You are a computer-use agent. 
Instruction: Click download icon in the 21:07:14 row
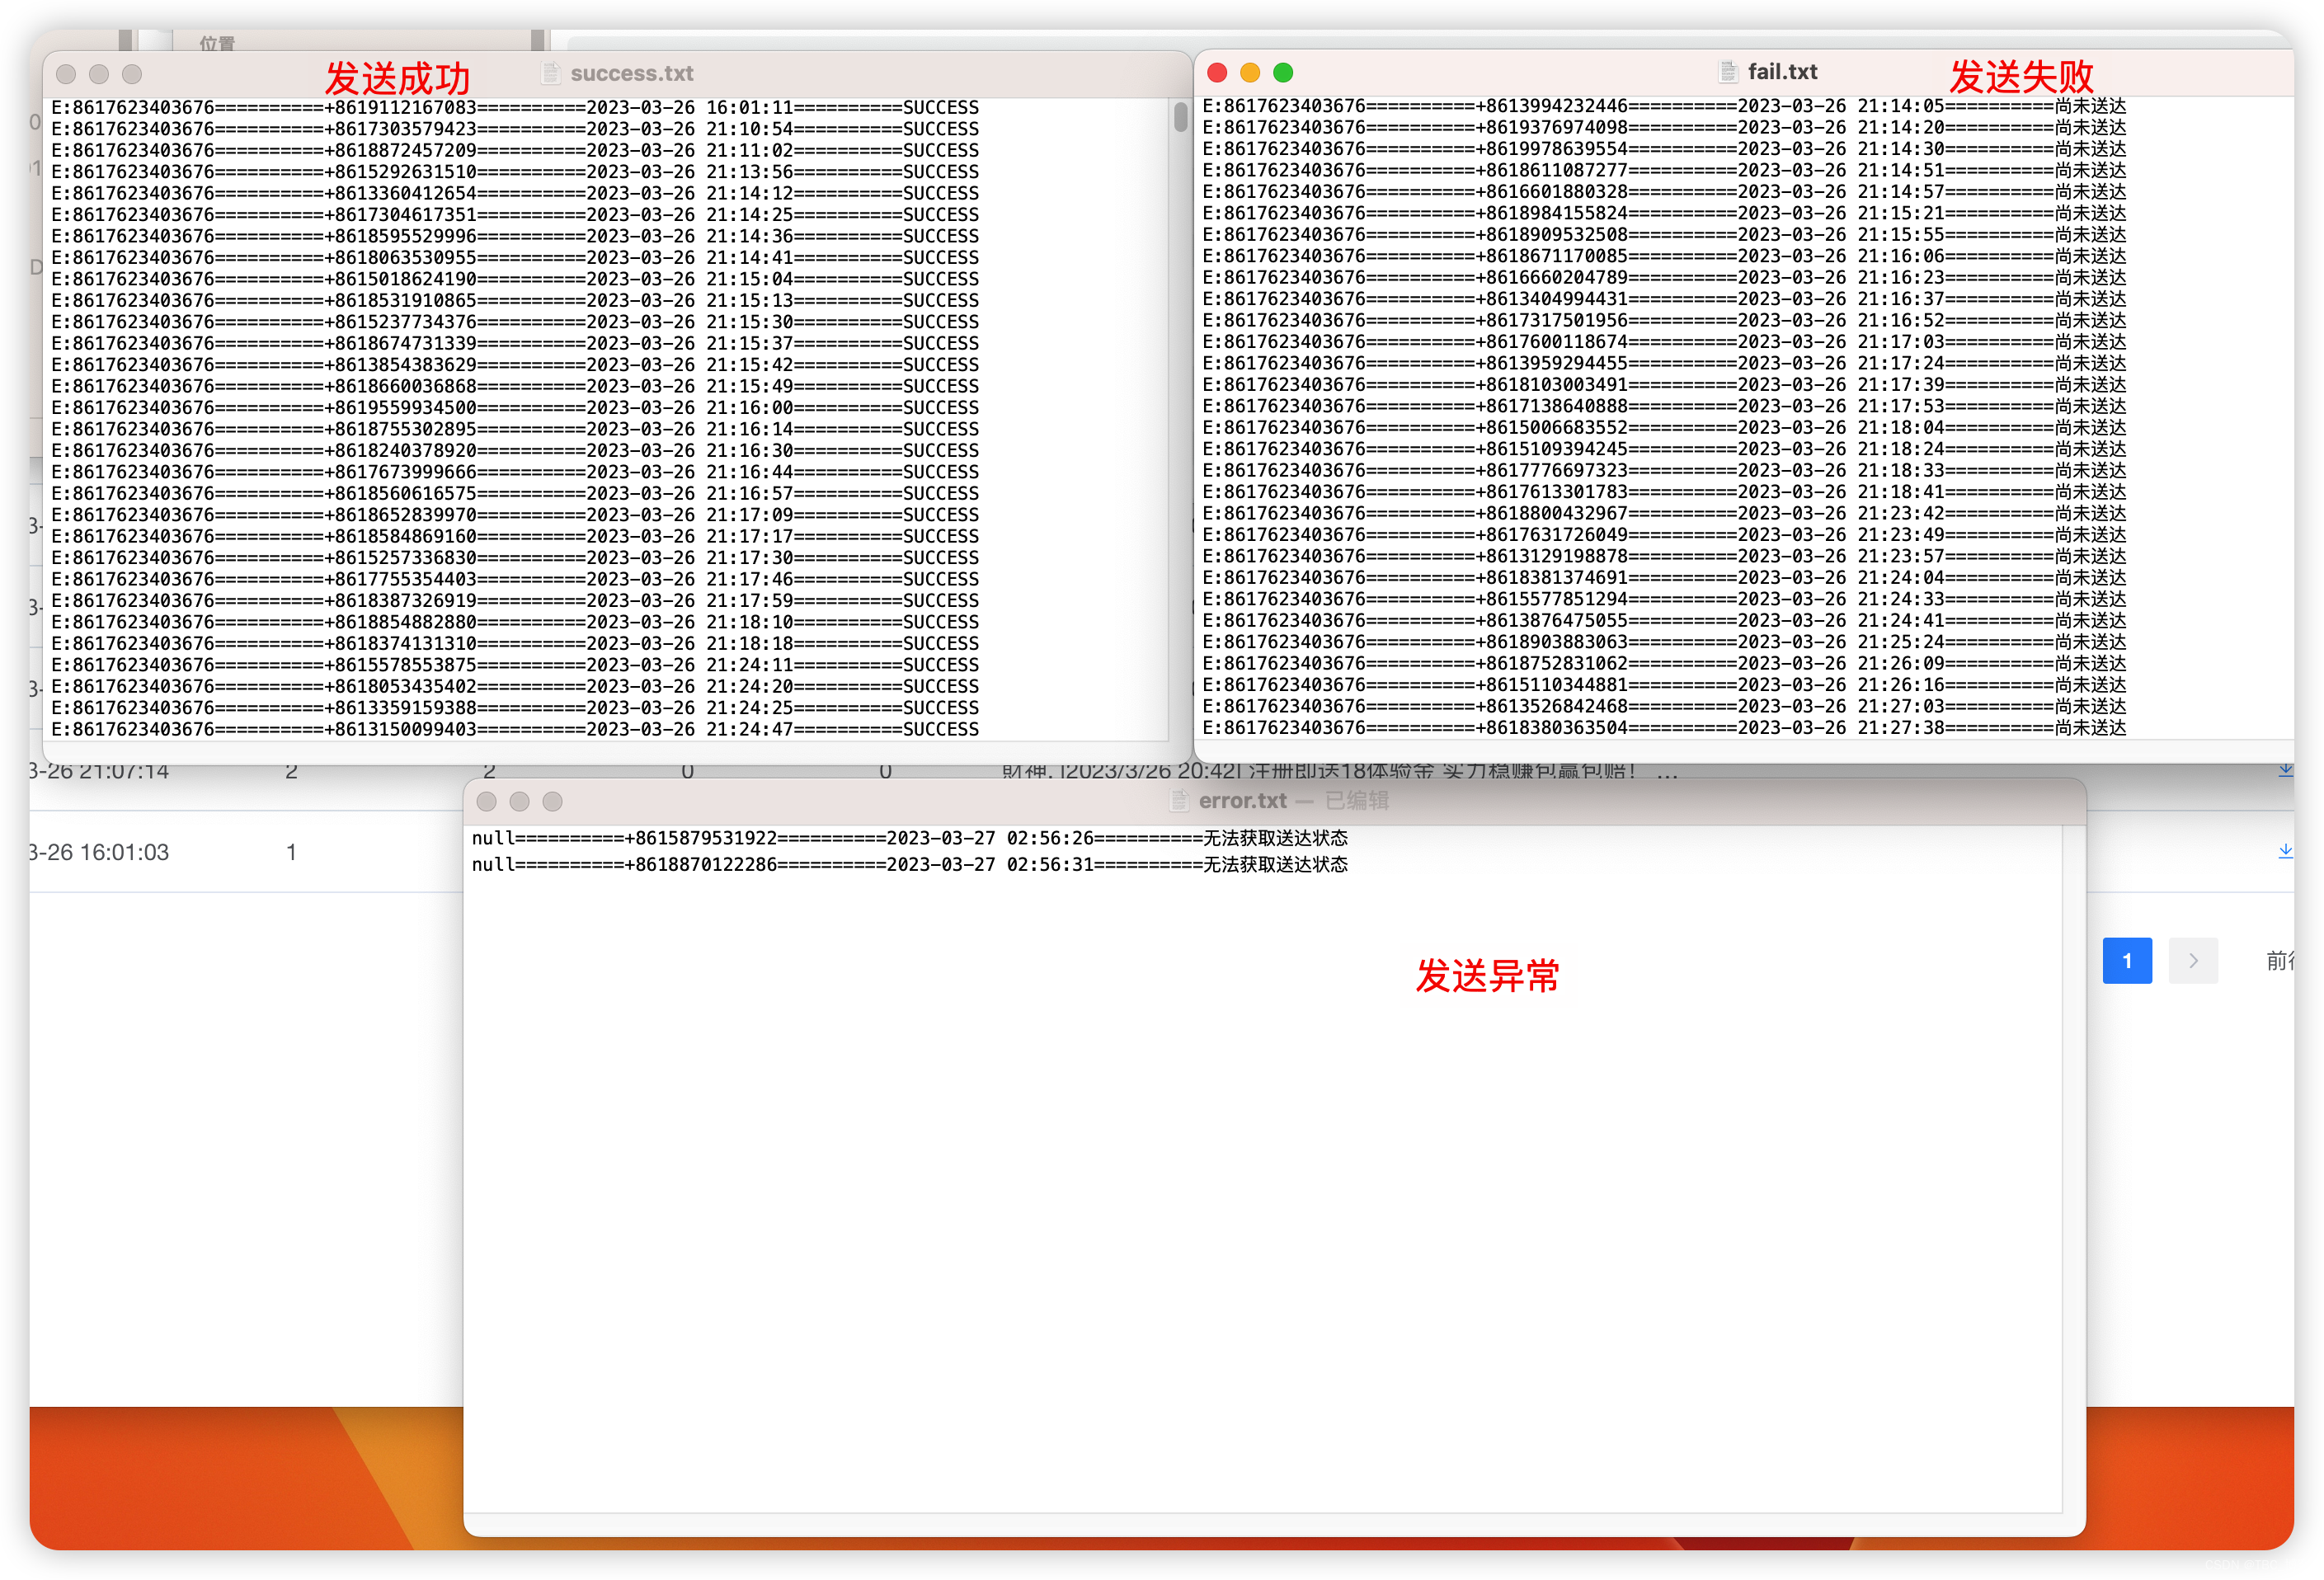[x=2285, y=769]
